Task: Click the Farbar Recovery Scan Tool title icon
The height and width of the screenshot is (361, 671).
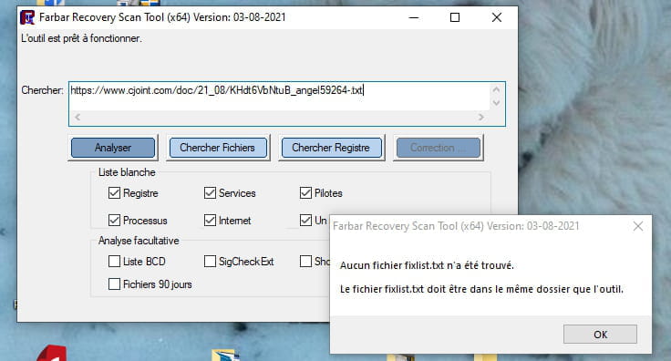Action: [x=27, y=17]
